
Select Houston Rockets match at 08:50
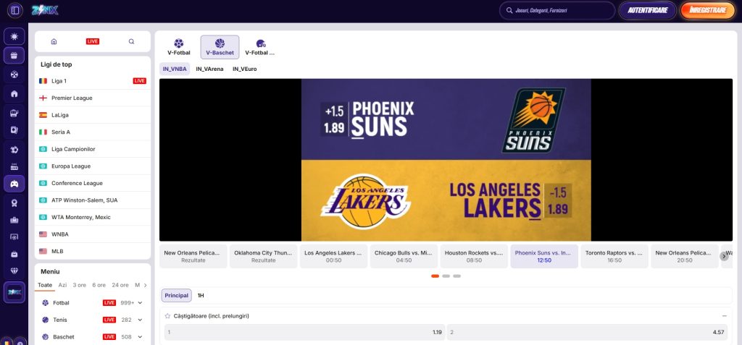click(474, 256)
